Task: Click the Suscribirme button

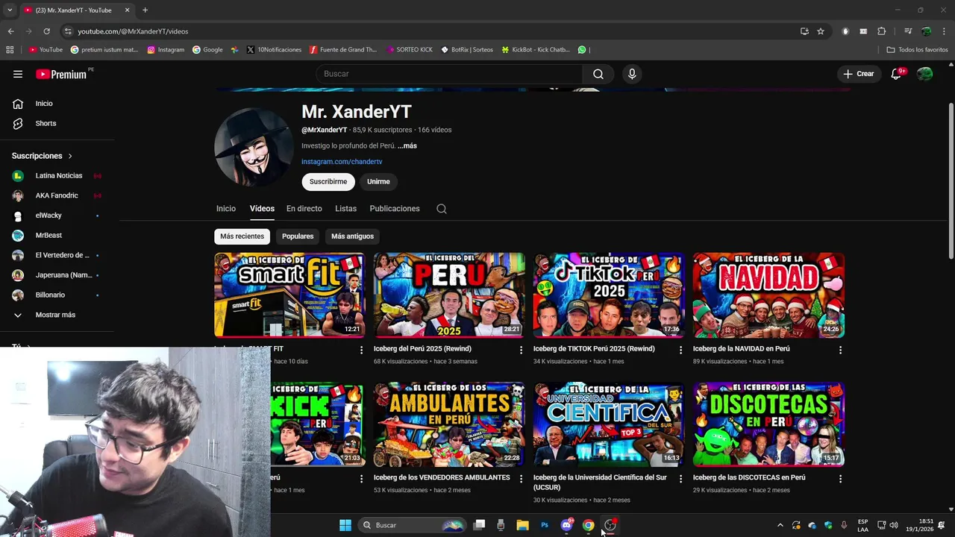Action: (328, 182)
